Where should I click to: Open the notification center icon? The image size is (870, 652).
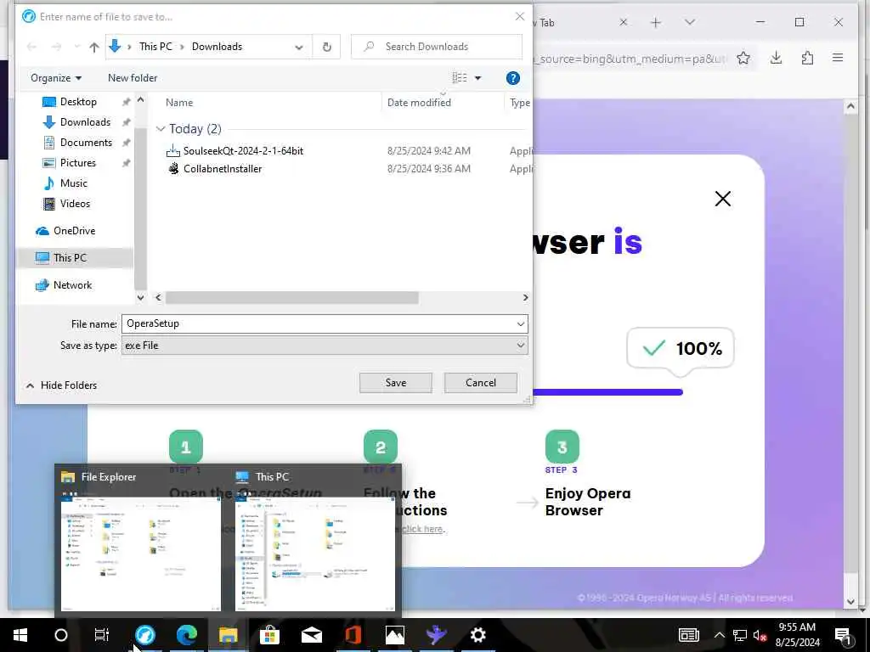pos(843,635)
